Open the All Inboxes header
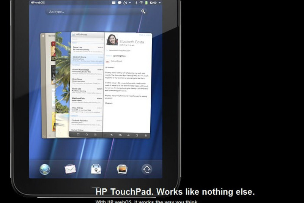 click(x=88, y=35)
